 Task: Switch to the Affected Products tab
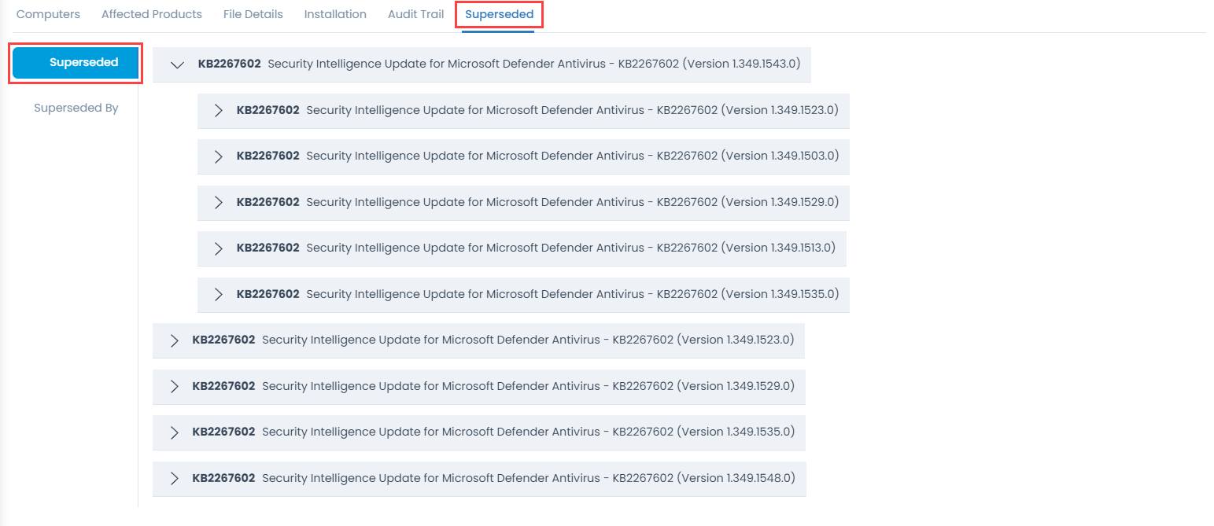pos(152,14)
